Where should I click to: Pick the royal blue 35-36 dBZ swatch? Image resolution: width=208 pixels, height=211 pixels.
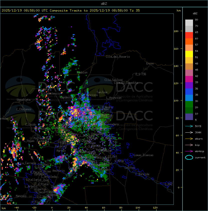click(189, 92)
